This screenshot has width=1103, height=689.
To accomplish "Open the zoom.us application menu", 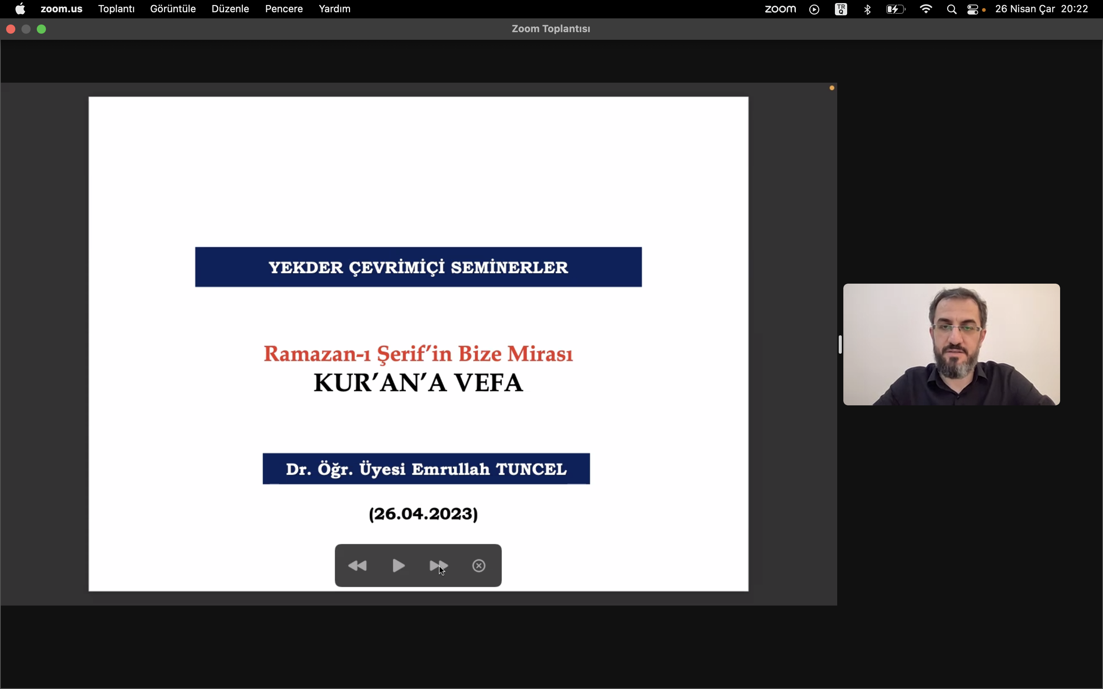I will 62,9.
